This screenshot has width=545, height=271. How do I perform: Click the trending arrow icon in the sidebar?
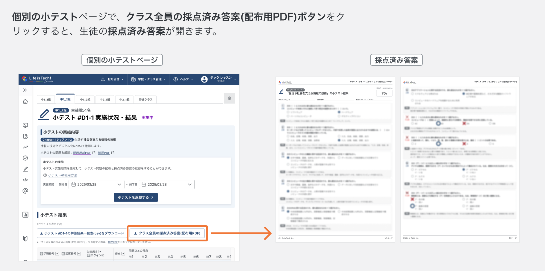(25, 147)
